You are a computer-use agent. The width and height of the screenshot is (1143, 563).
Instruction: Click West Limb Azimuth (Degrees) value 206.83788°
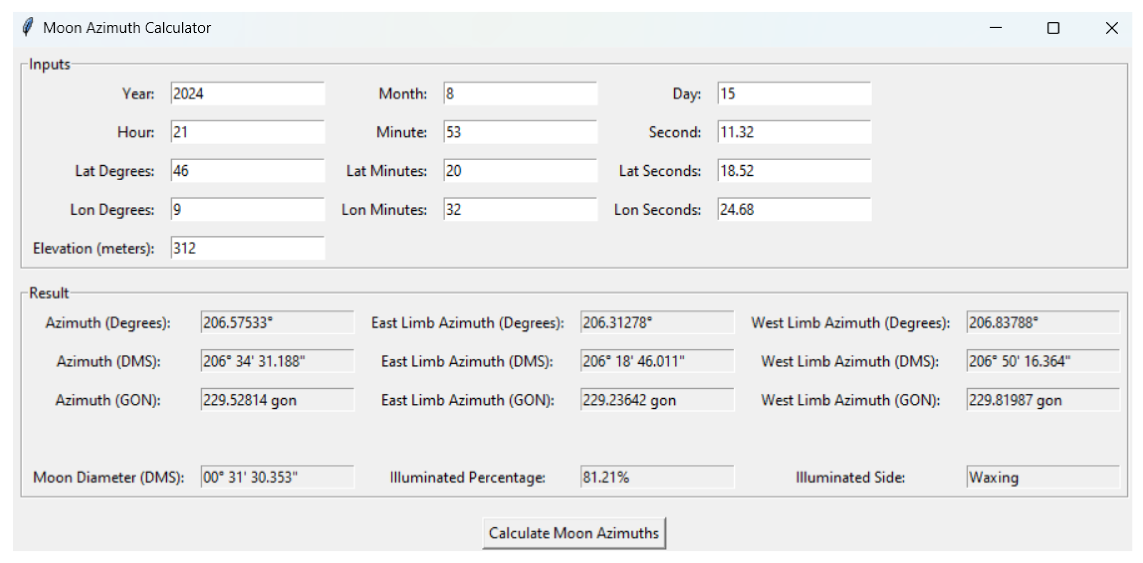(1043, 322)
